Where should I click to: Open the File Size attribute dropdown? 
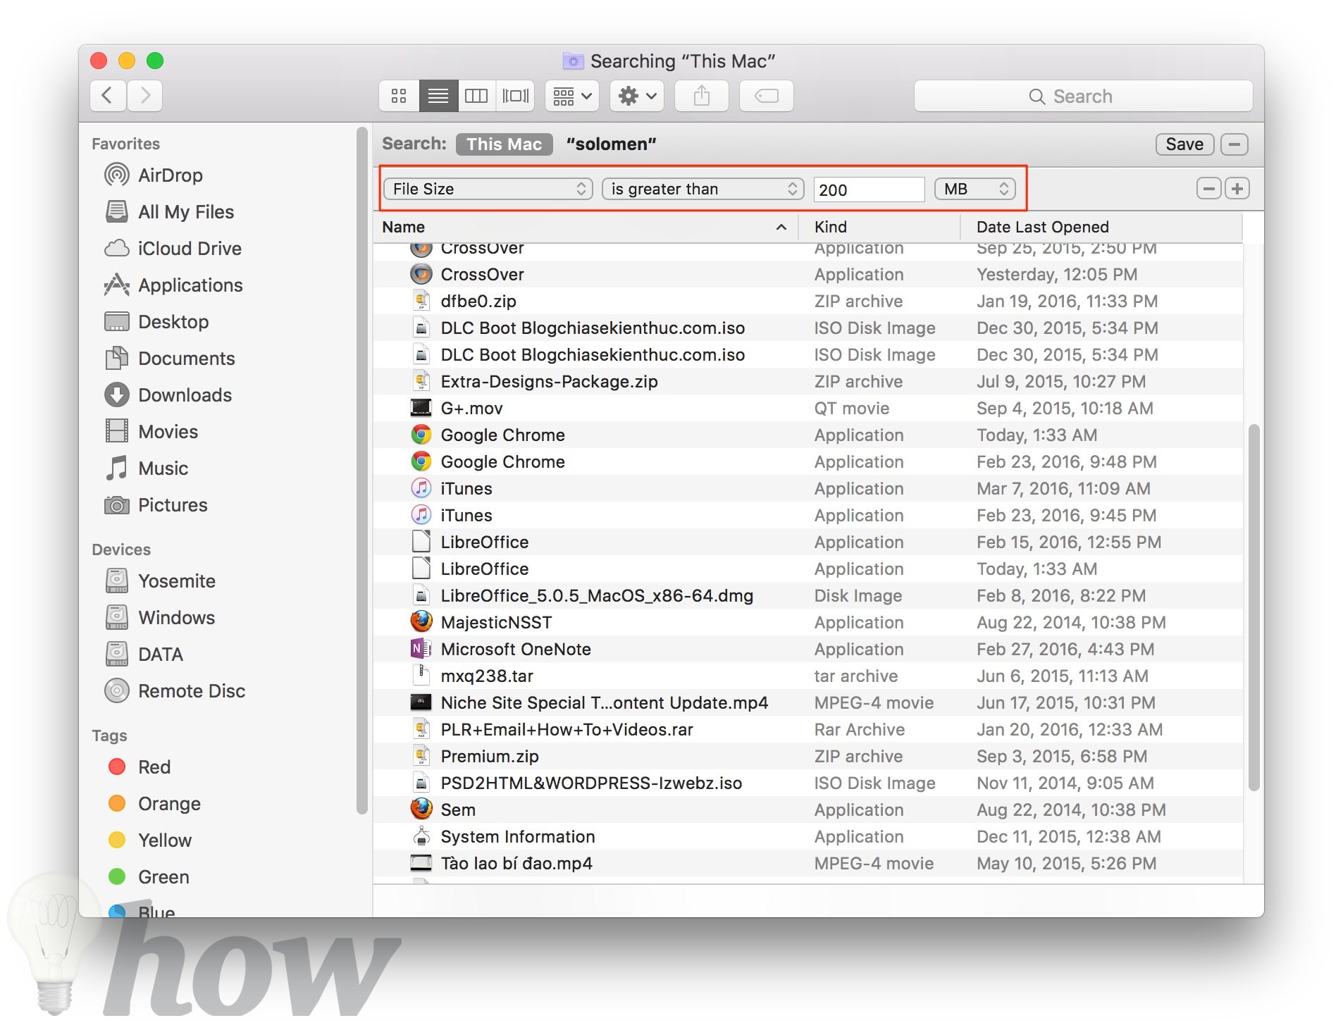(488, 189)
